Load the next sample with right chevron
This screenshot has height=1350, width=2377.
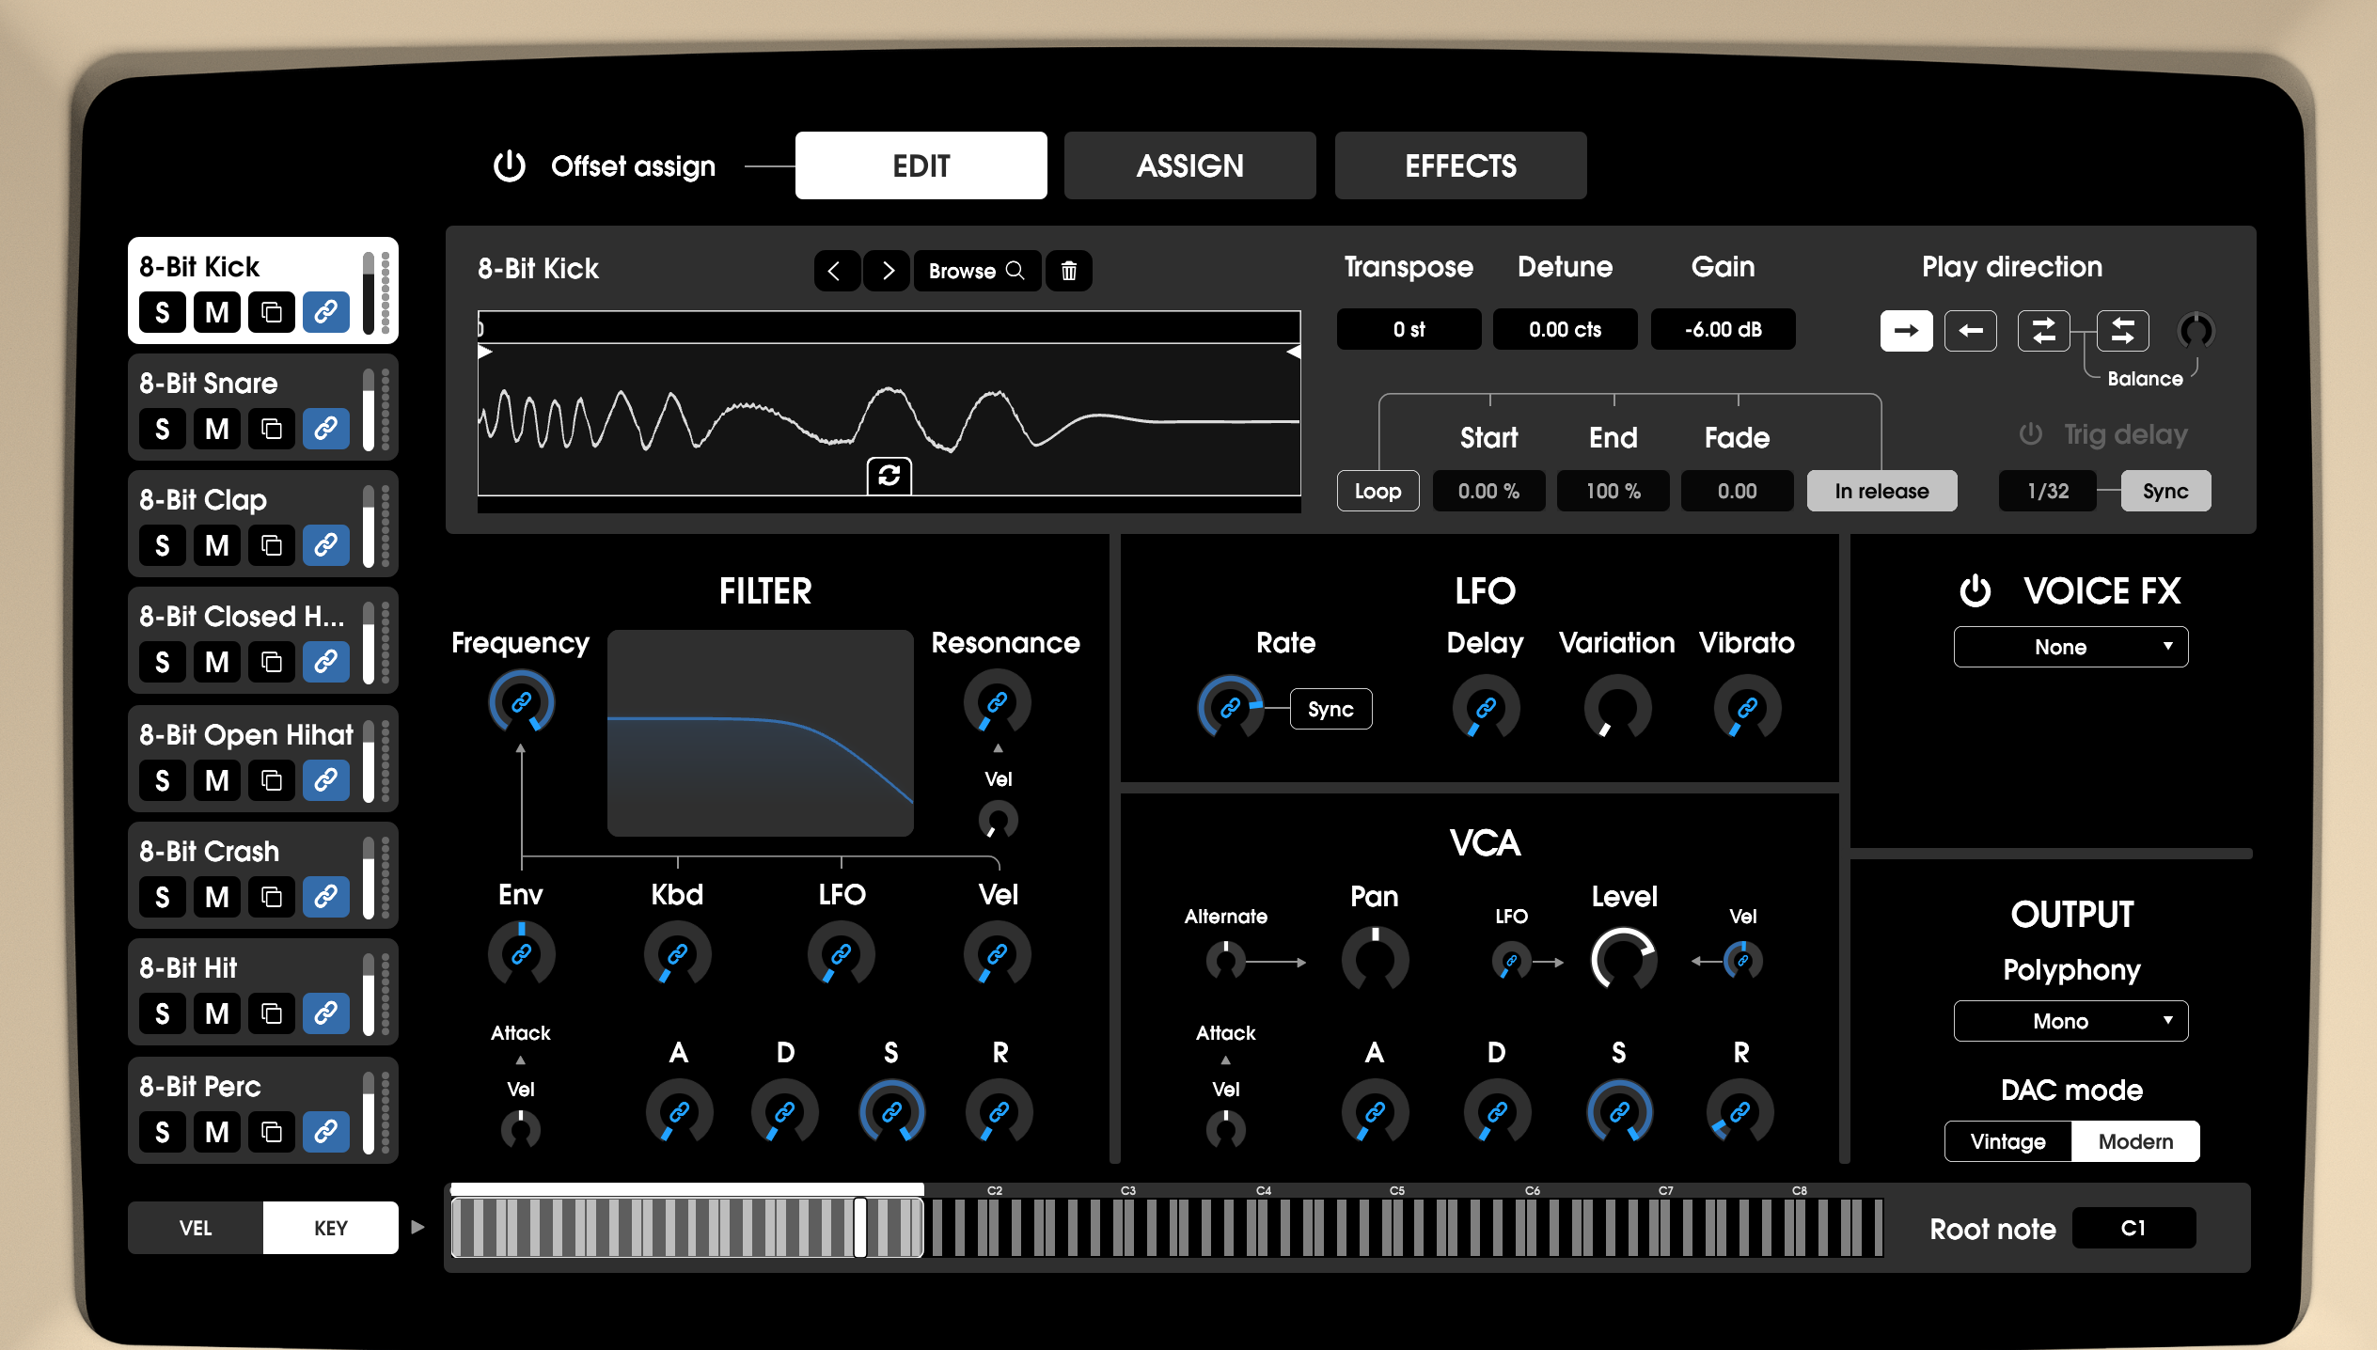coord(887,271)
